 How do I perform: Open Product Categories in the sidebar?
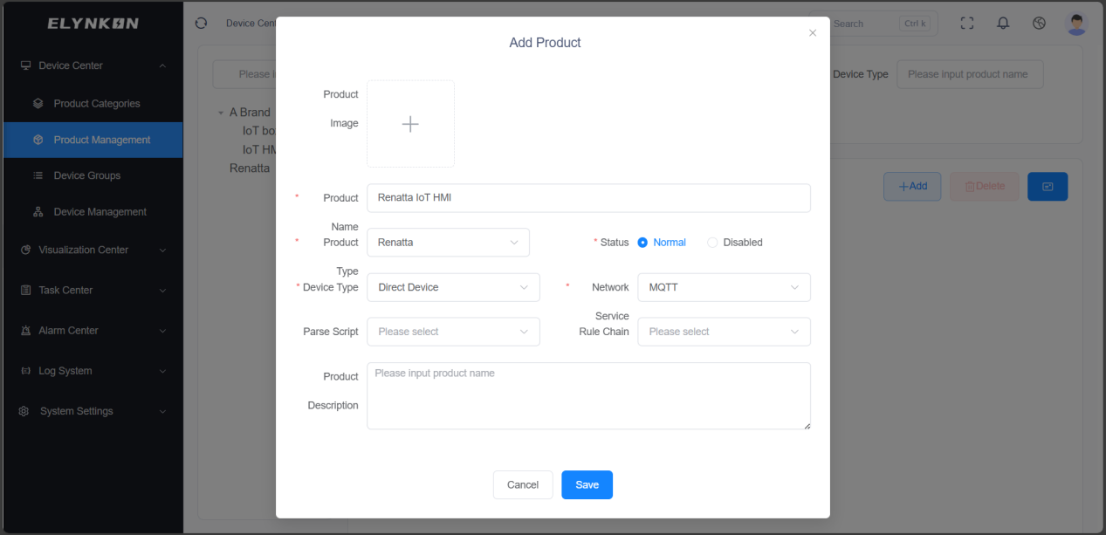pos(93,103)
